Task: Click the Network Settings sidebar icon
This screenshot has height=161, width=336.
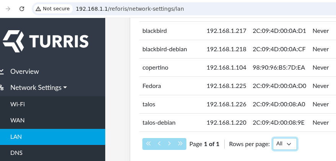Action: click(x=2, y=88)
